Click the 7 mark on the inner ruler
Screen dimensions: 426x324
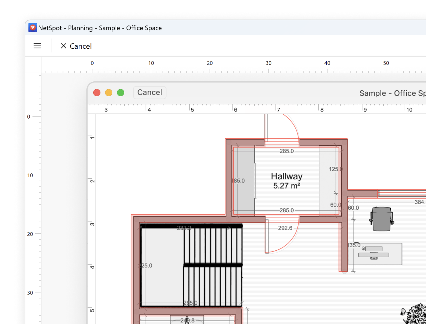[278, 109]
